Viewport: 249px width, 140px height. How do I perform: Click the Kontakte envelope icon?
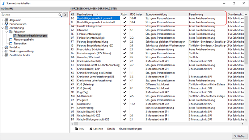(x=7, y=47)
